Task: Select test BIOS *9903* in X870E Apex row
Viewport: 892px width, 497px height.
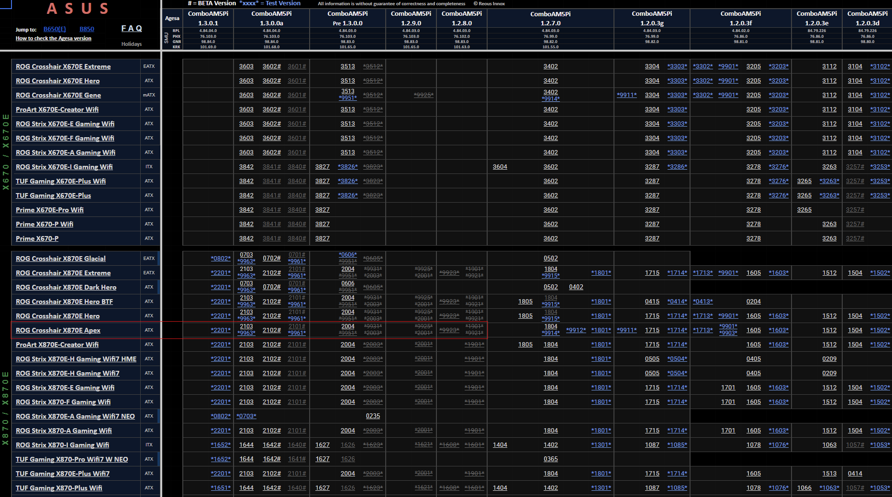Action: (728, 333)
